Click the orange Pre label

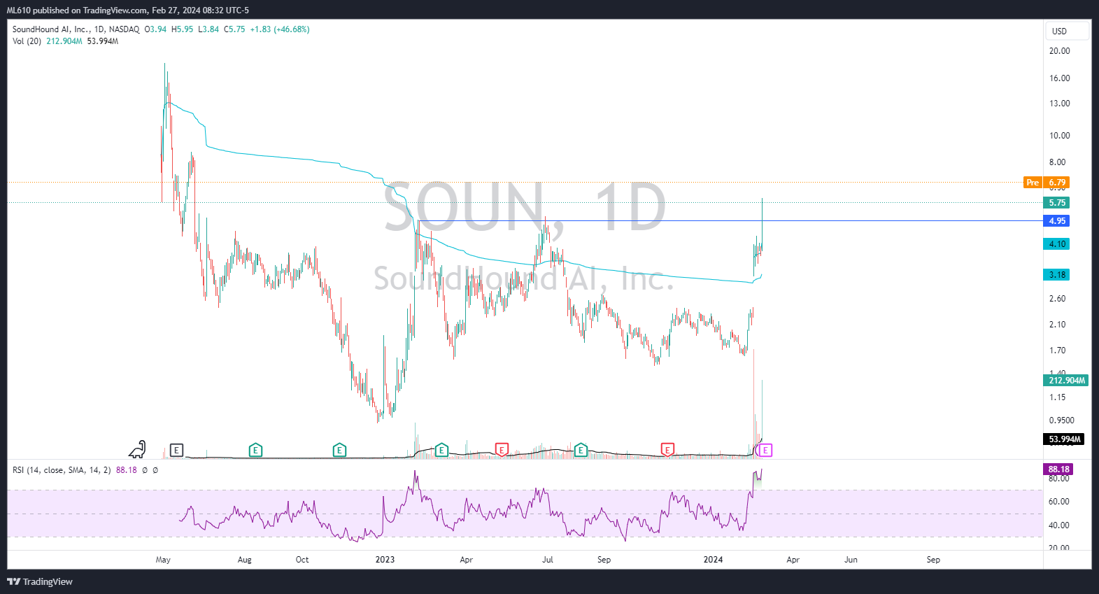(1033, 183)
